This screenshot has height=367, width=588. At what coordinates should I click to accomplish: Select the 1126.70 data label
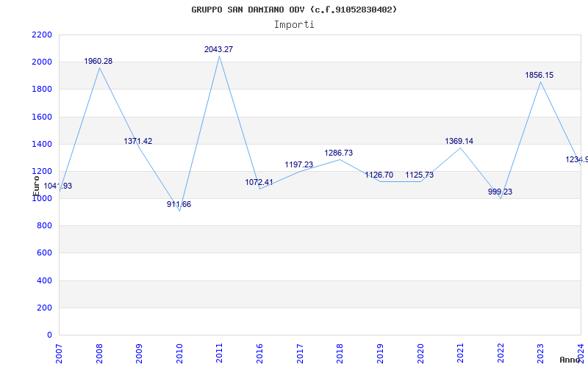point(379,175)
